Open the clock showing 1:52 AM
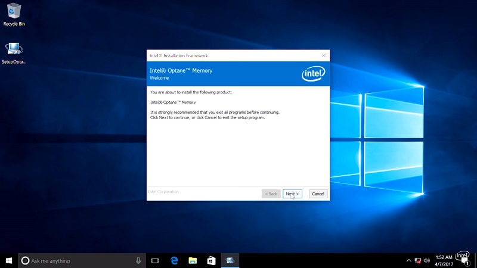Image resolution: width=477 pixels, height=268 pixels. pos(444,261)
